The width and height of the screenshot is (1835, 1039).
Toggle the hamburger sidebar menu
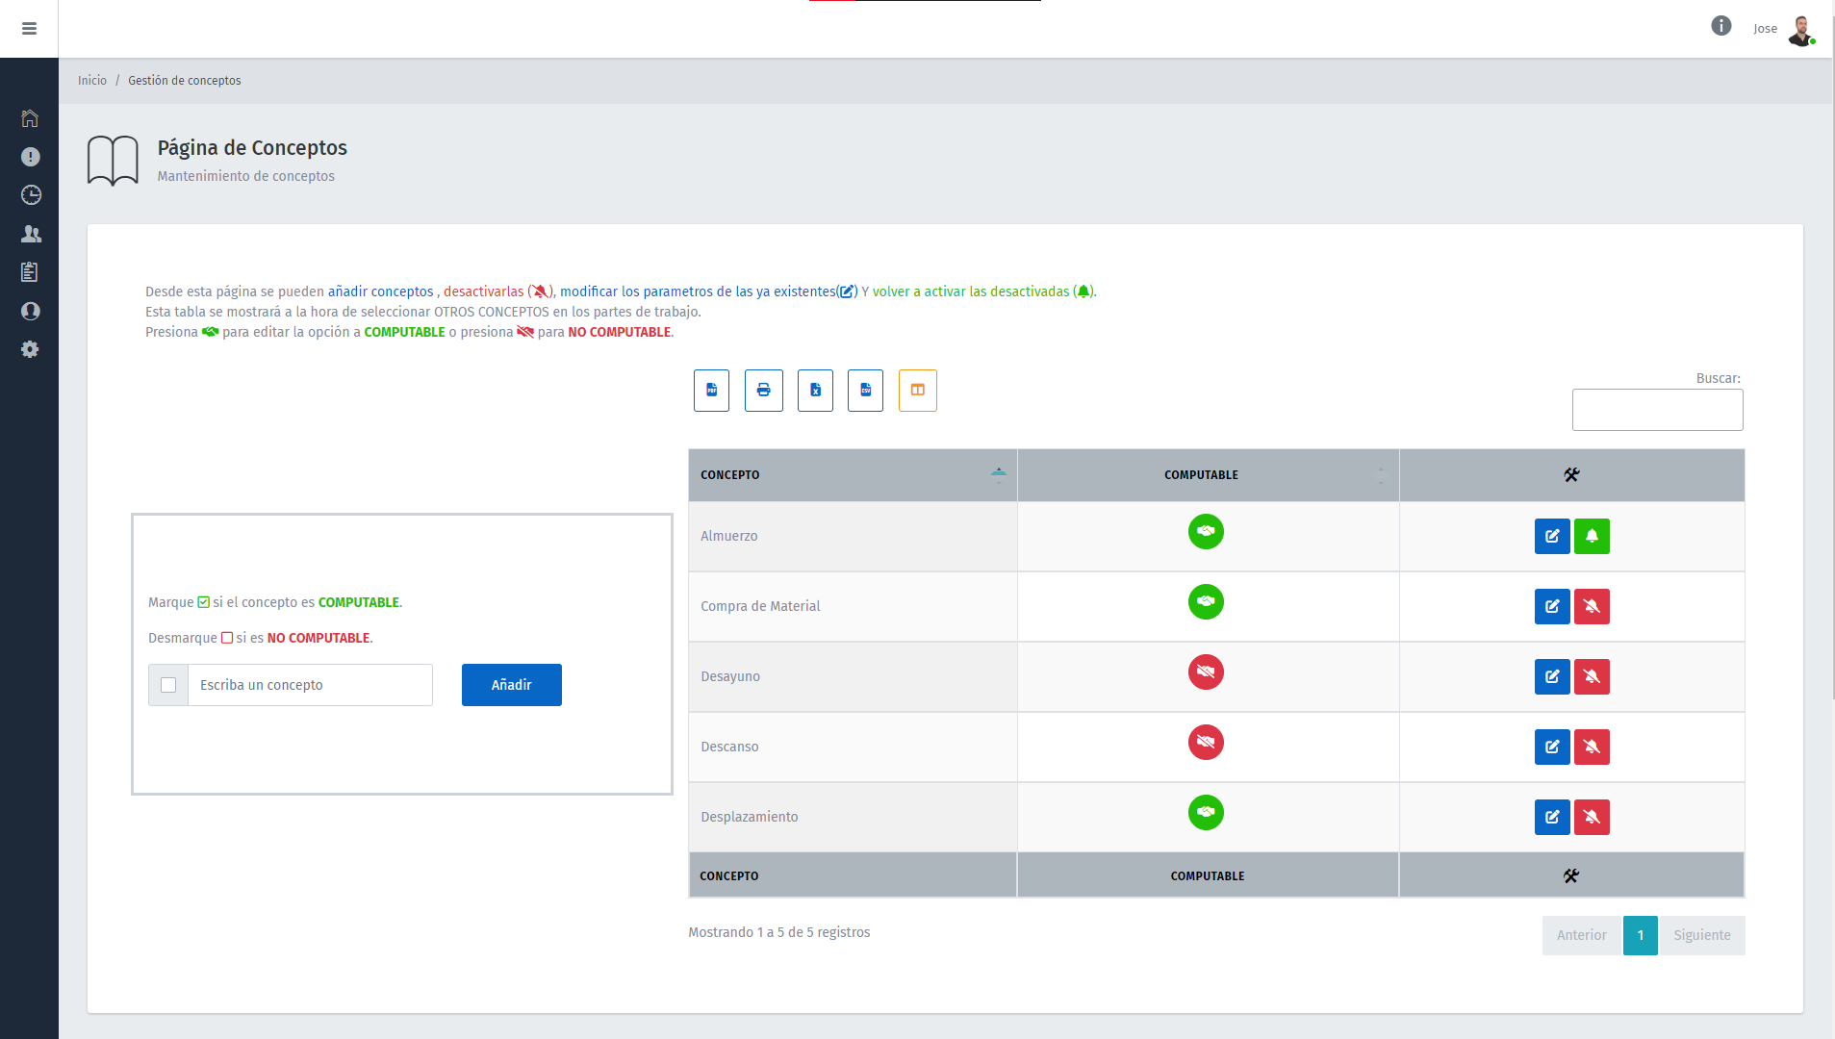coord(29,29)
